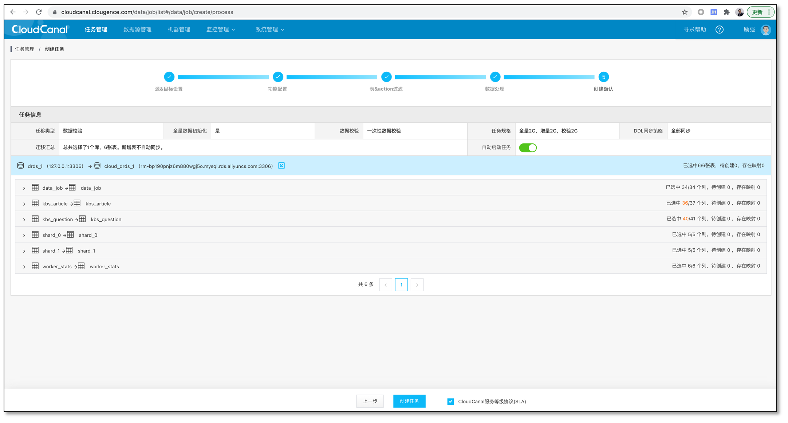
Task: Click the Chrome 更新 button
Action: (x=757, y=12)
